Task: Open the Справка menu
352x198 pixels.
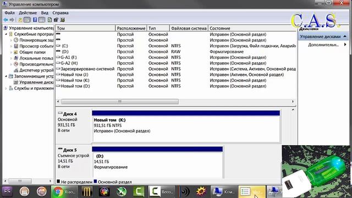Action: tap(61, 13)
